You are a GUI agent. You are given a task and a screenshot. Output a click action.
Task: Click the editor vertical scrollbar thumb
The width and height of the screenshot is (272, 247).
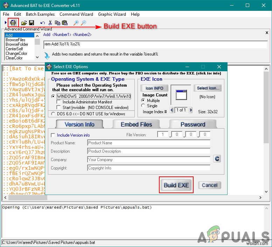click(x=266, y=107)
